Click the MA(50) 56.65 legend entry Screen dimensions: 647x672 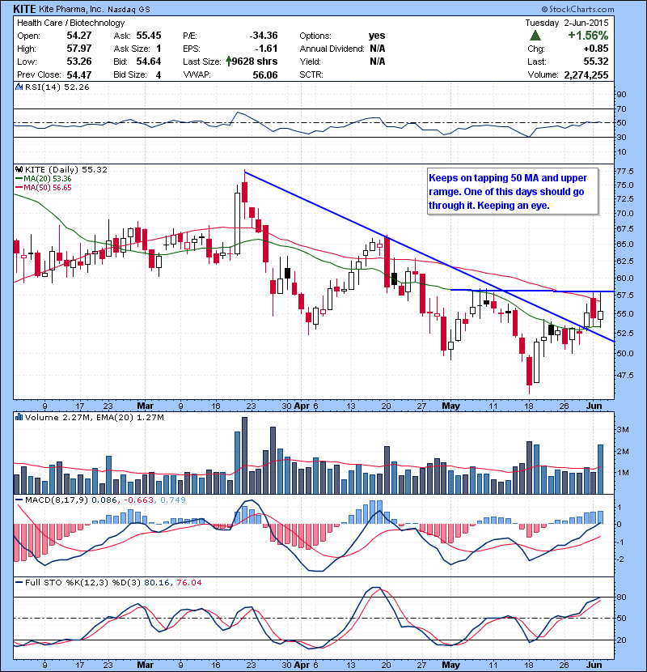[43, 188]
